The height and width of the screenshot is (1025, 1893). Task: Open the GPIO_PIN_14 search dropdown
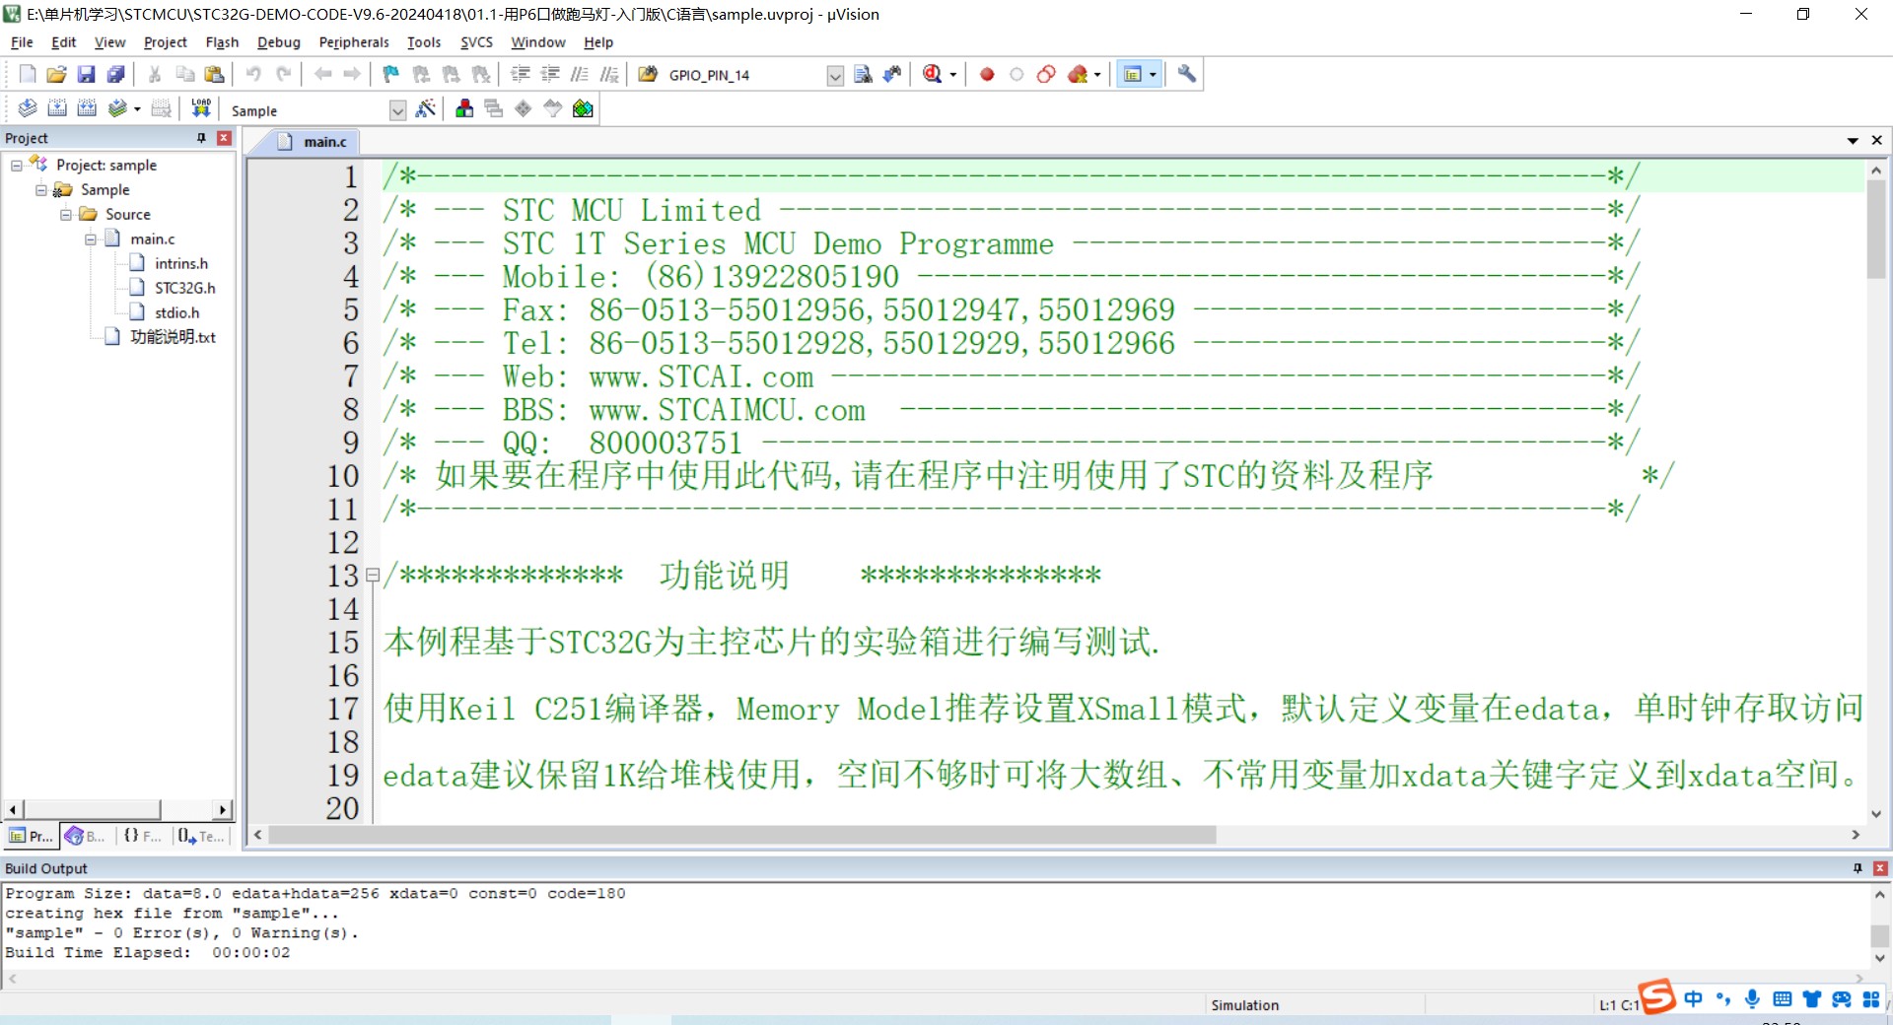click(x=835, y=75)
